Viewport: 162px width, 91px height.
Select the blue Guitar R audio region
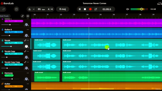coord(96,33)
